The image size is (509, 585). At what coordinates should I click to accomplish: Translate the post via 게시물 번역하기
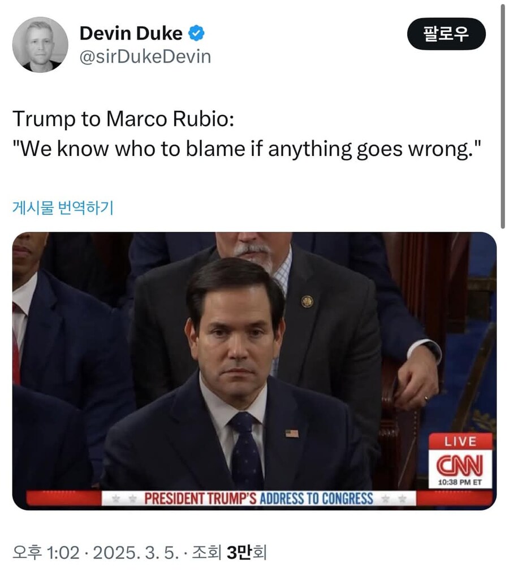pyautogui.click(x=63, y=207)
